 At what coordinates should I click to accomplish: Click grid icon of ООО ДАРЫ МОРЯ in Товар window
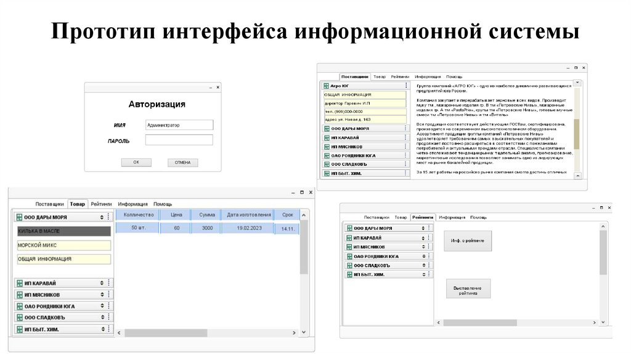click(19, 217)
